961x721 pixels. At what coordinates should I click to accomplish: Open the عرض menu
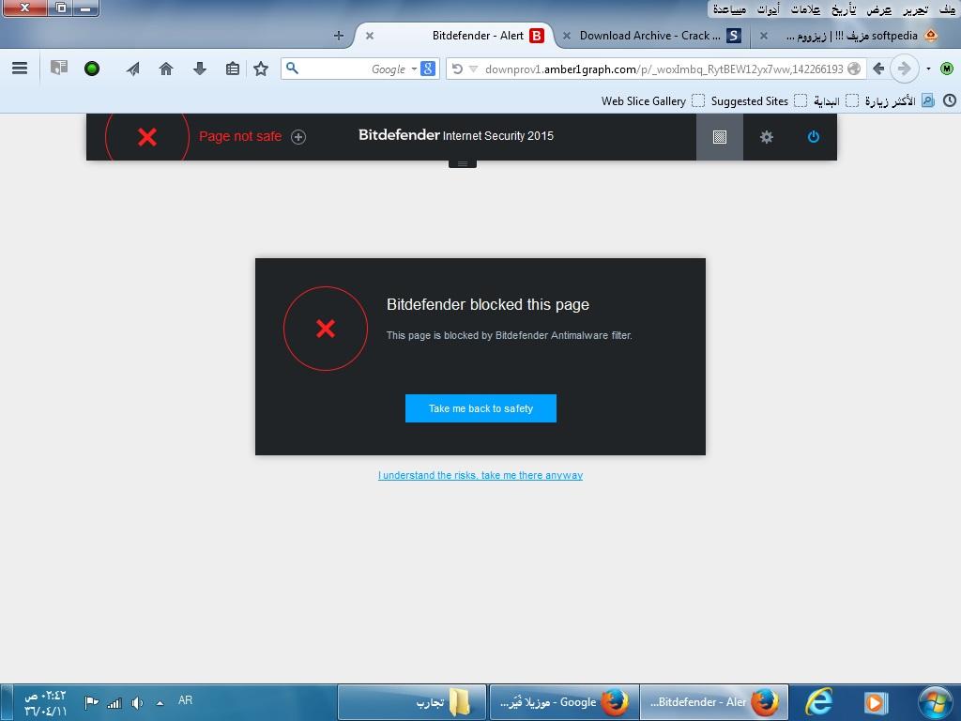[878, 9]
